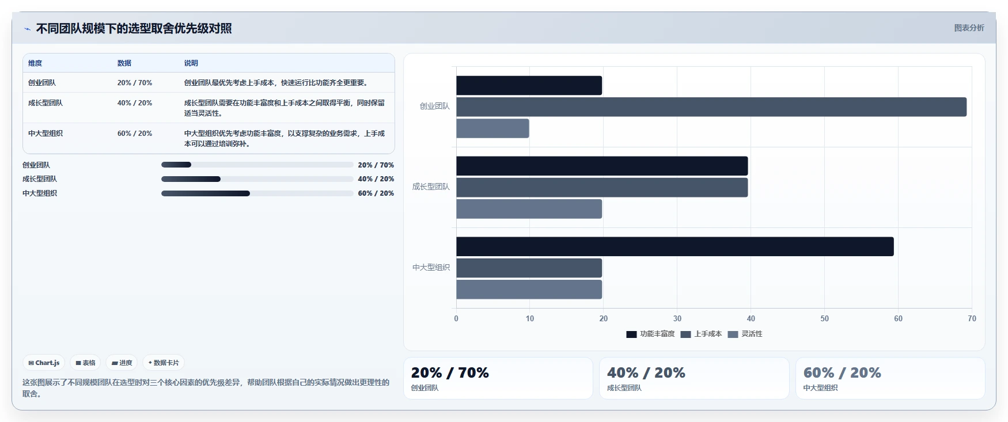Click the 成长型团队 label left of its progress bar

pos(40,179)
